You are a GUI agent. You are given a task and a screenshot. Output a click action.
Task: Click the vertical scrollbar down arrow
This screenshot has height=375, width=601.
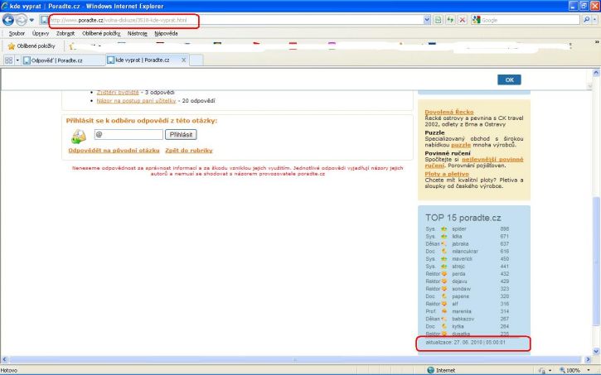tap(596, 351)
